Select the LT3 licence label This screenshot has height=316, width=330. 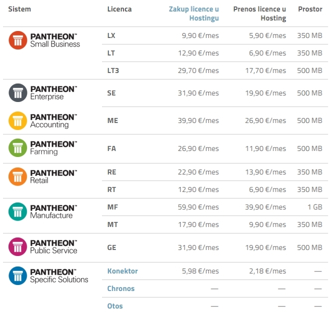[x=113, y=70]
